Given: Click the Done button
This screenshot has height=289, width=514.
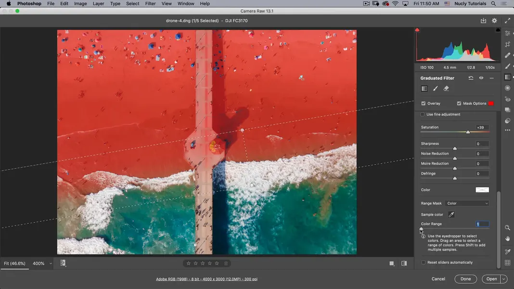Looking at the screenshot, I should point(465,279).
